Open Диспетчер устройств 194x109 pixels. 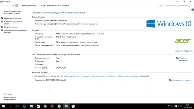[12, 18]
